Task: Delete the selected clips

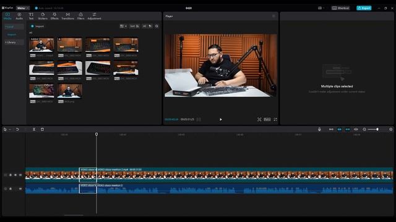Action: [42, 129]
